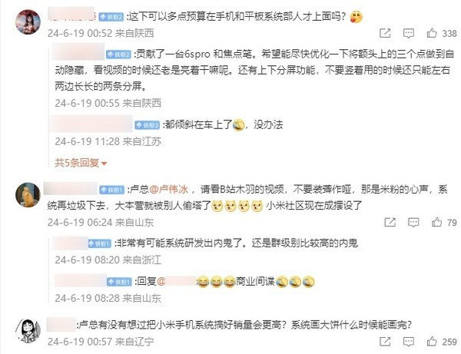Open avatar of first commenter from 陕西

click(28, 22)
